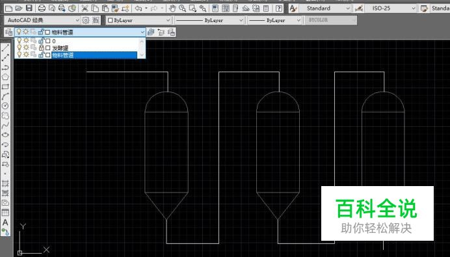Click the BYCOLOR plot style field
This screenshot has width=450, height=257.
coord(331,20)
